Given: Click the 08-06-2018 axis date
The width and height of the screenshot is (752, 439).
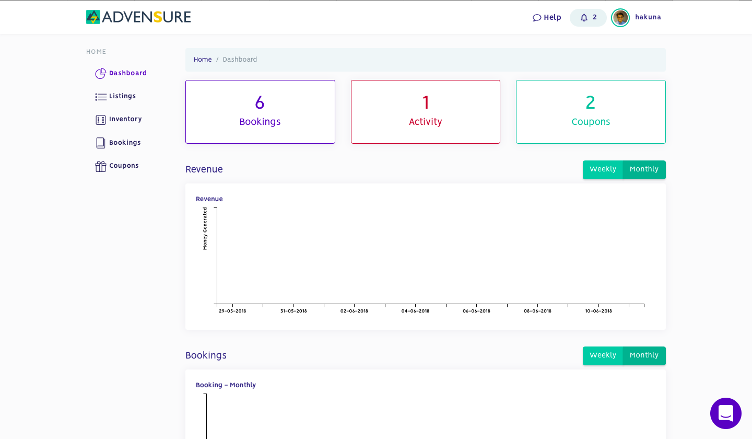Looking at the screenshot, I should pyautogui.click(x=537, y=311).
